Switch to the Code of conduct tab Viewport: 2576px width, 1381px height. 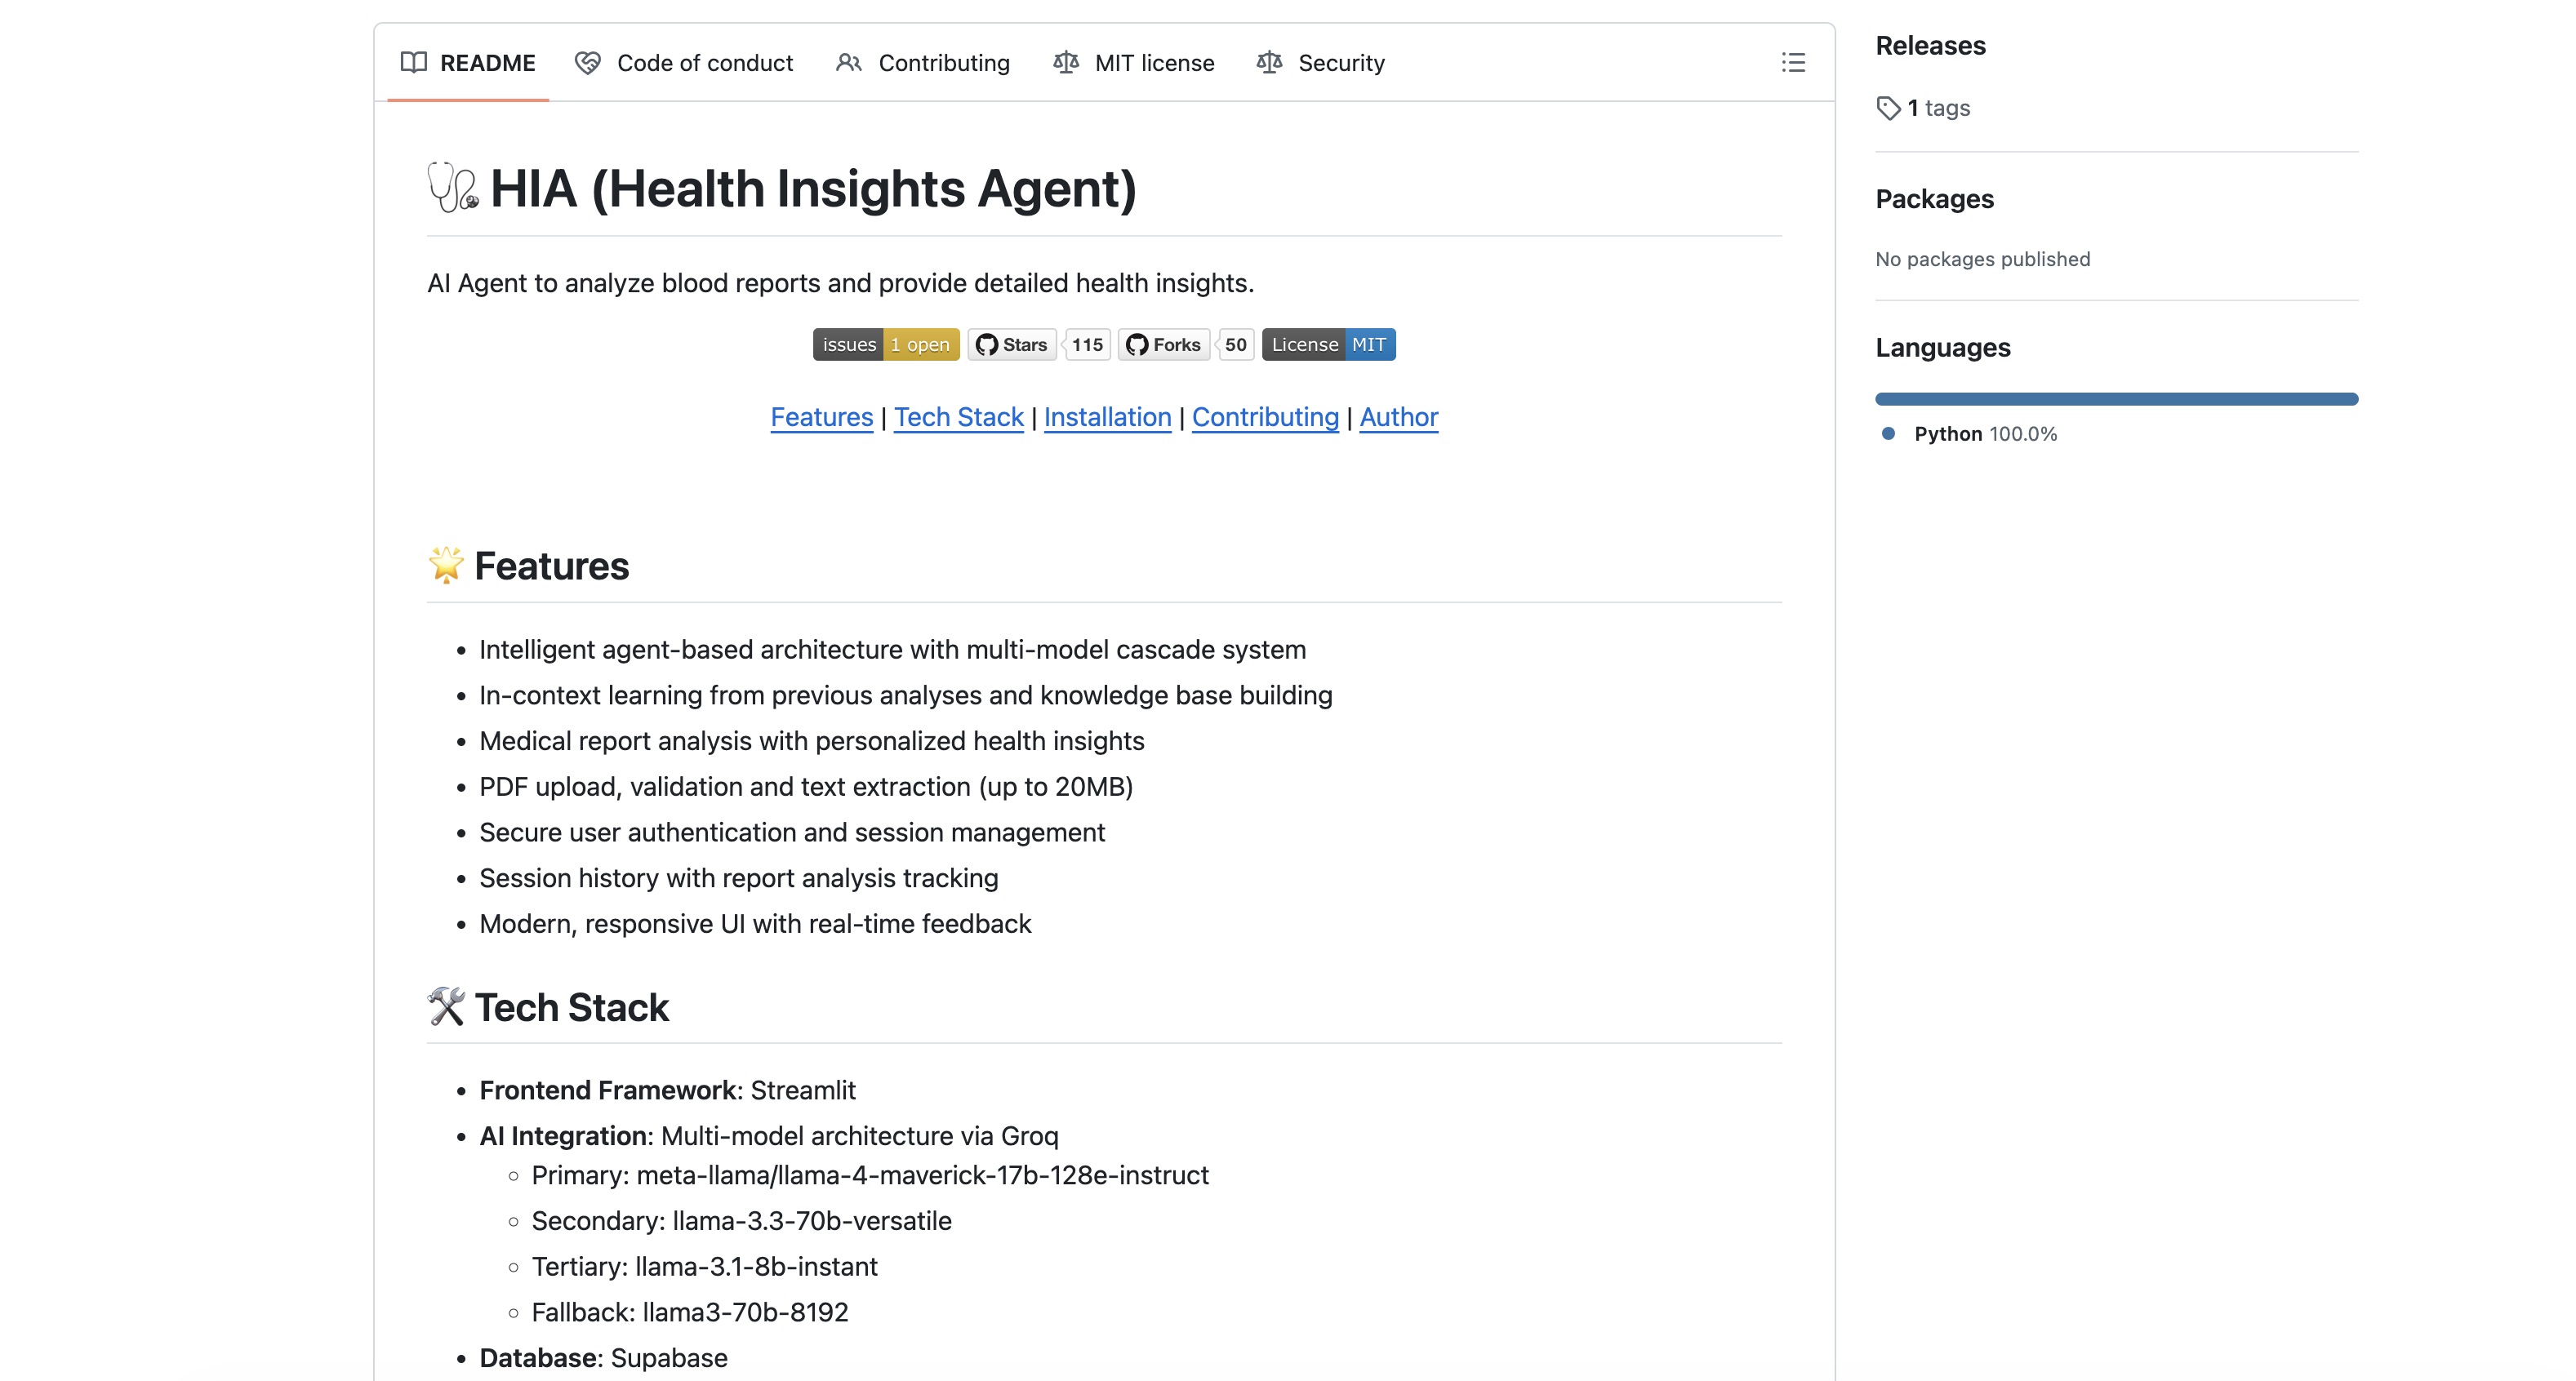click(705, 62)
